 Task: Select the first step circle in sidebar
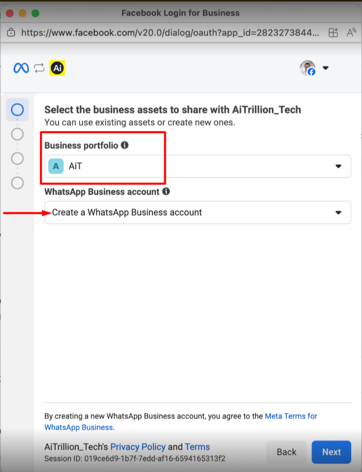(x=18, y=110)
